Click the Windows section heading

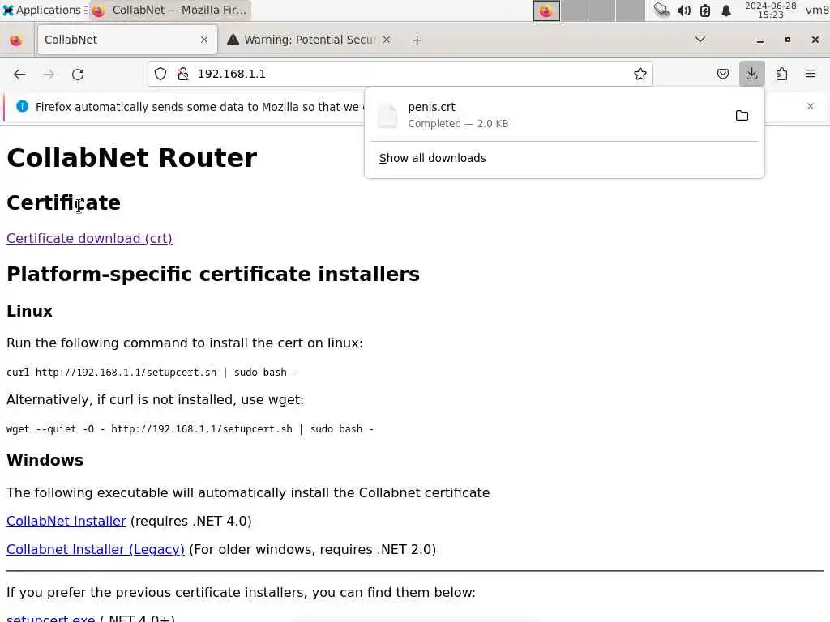(x=45, y=460)
